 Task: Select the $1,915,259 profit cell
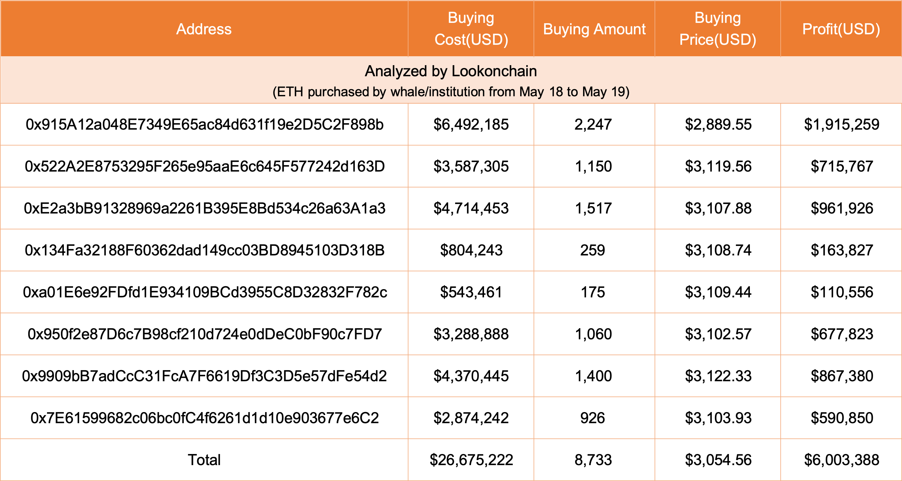pos(841,124)
